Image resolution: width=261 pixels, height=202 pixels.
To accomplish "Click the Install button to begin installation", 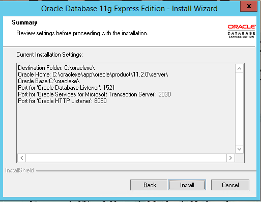I will click(x=187, y=185).
